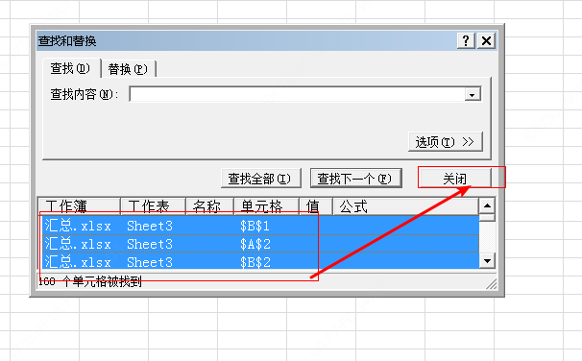Click the 查找下一个 button

tap(356, 179)
